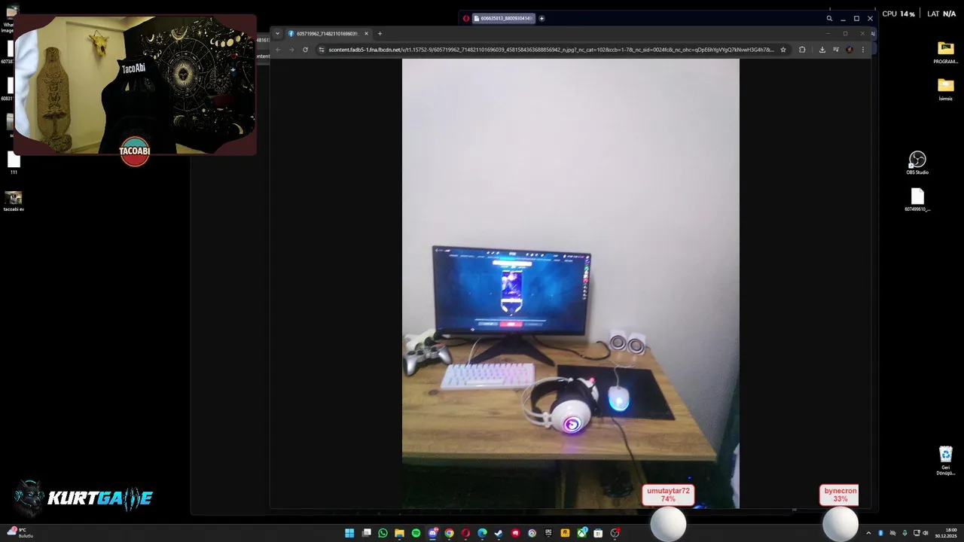The width and height of the screenshot is (964, 542).
Task: Open the volume tray icon
Action: point(925,533)
